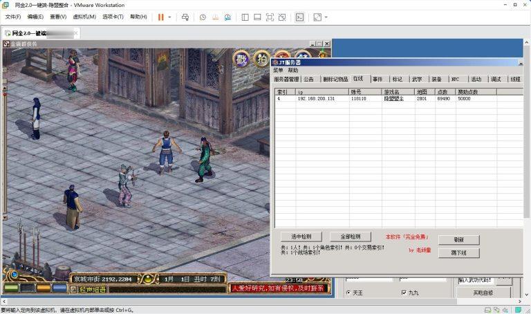
Task: Enter full screen mode via toolbar icon
Action: 270,17
